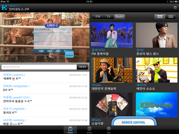Switch to list view layout
The image size is (179, 134).
171,17
